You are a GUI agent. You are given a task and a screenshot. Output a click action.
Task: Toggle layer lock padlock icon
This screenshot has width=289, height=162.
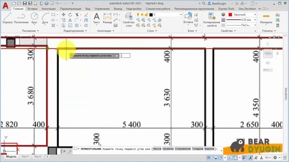pyautogui.click(x=146, y=14)
